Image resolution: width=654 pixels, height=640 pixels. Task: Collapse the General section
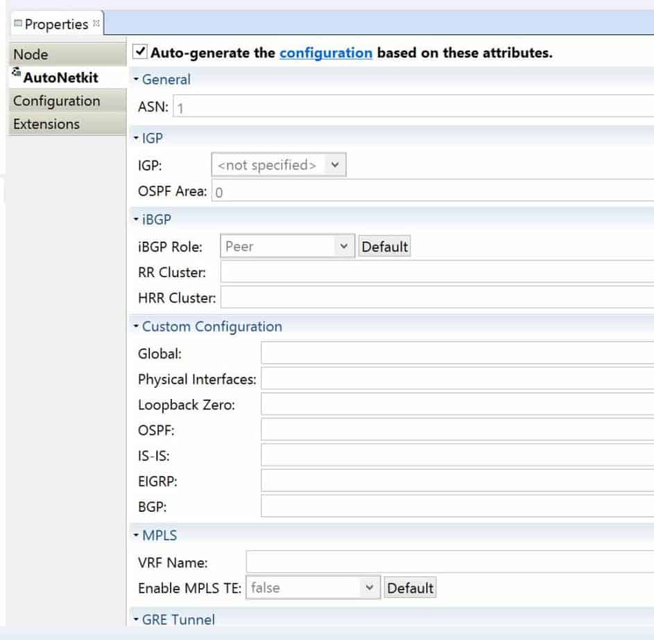pyautogui.click(x=136, y=79)
